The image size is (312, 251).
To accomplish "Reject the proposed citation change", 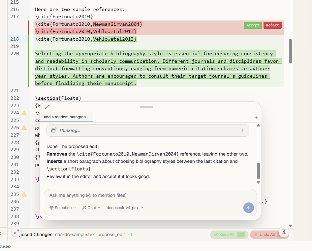I will pos(272,25).
